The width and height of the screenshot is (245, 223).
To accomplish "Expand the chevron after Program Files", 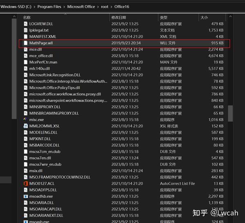I will pos(64,7).
